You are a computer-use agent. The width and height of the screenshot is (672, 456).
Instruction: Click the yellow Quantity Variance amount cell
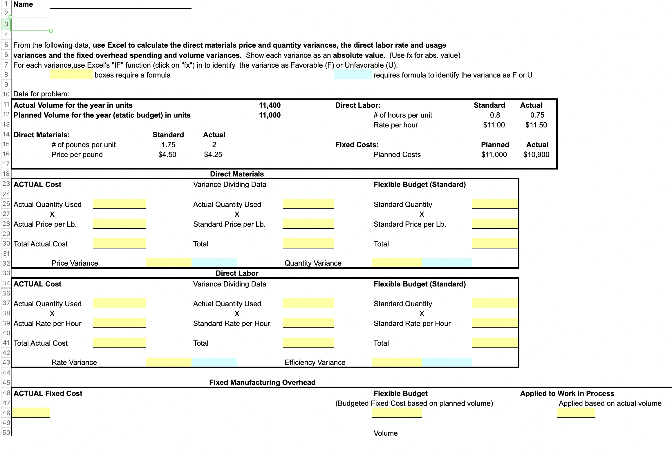(397, 263)
